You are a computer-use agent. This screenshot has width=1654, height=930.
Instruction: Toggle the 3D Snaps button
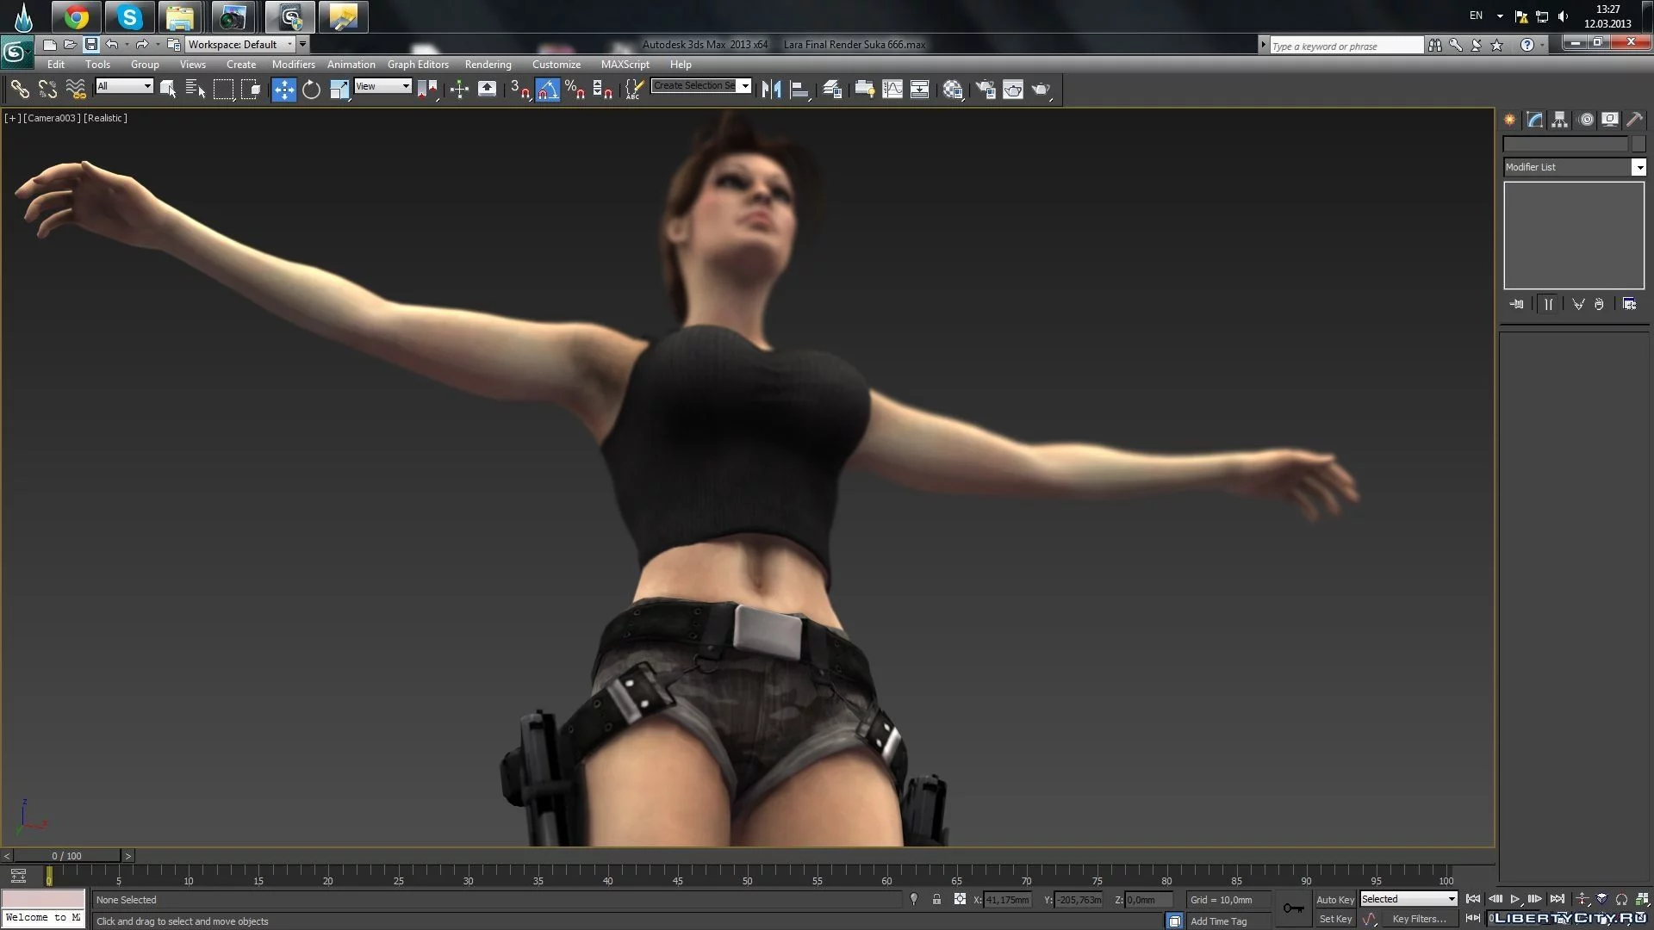pyautogui.click(x=519, y=89)
